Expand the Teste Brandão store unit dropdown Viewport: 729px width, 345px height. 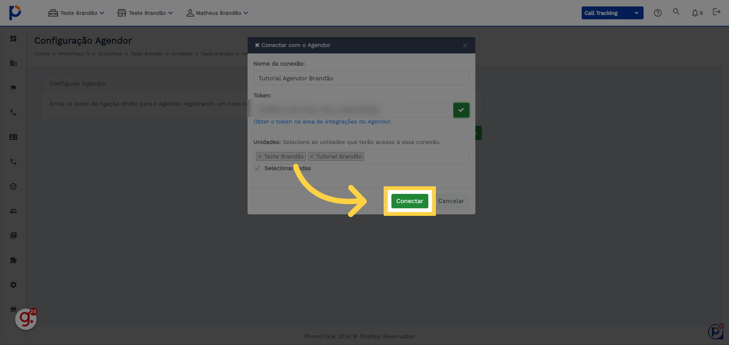145,13
